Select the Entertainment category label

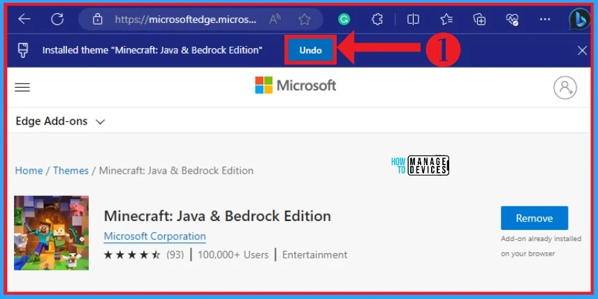tap(314, 254)
